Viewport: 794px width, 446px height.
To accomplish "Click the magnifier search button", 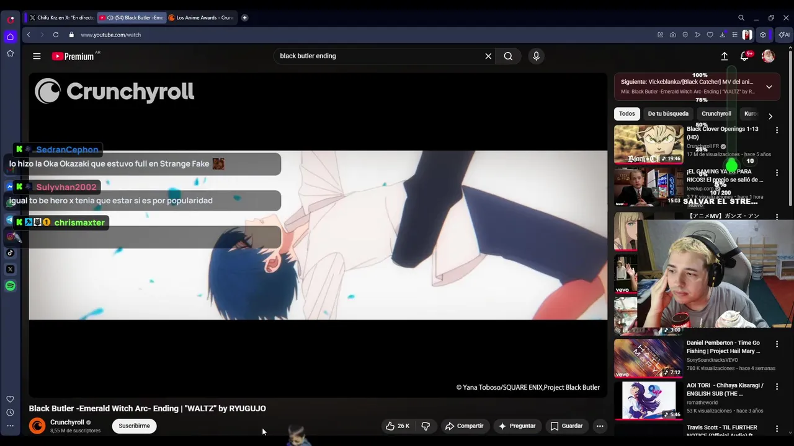I will pyautogui.click(x=508, y=56).
